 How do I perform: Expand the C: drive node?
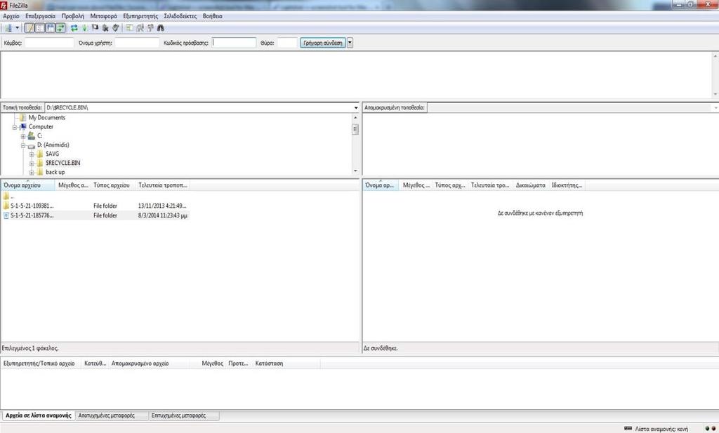(23, 136)
